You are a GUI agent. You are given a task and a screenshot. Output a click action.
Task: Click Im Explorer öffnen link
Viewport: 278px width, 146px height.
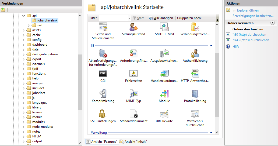(x=245, y=10)
